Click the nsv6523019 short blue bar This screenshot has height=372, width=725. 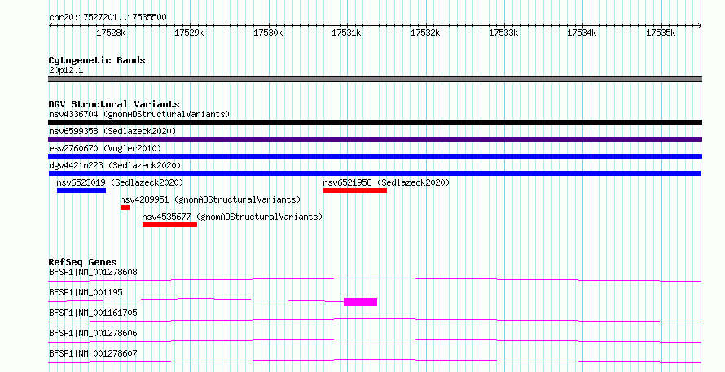pos(81,190)
